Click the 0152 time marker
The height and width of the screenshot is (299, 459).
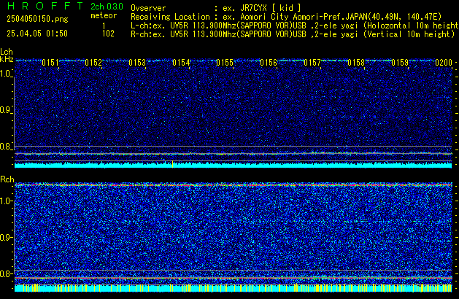pyautogui.click(x=93, y=63)
